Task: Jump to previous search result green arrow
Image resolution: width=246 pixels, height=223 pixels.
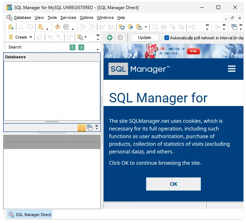Action: (x=73, y=47)
